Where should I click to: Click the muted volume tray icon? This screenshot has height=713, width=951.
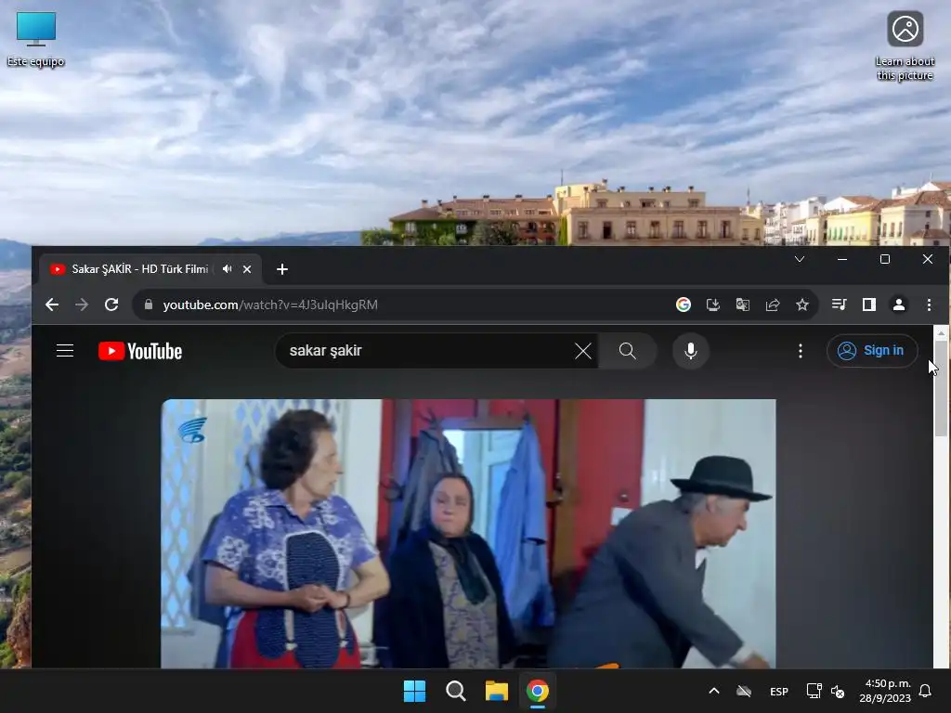pyautogui.click(x=838, y=691)
